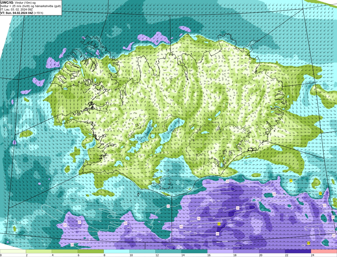Click the legend scale label "24"

tap(312, 255)
